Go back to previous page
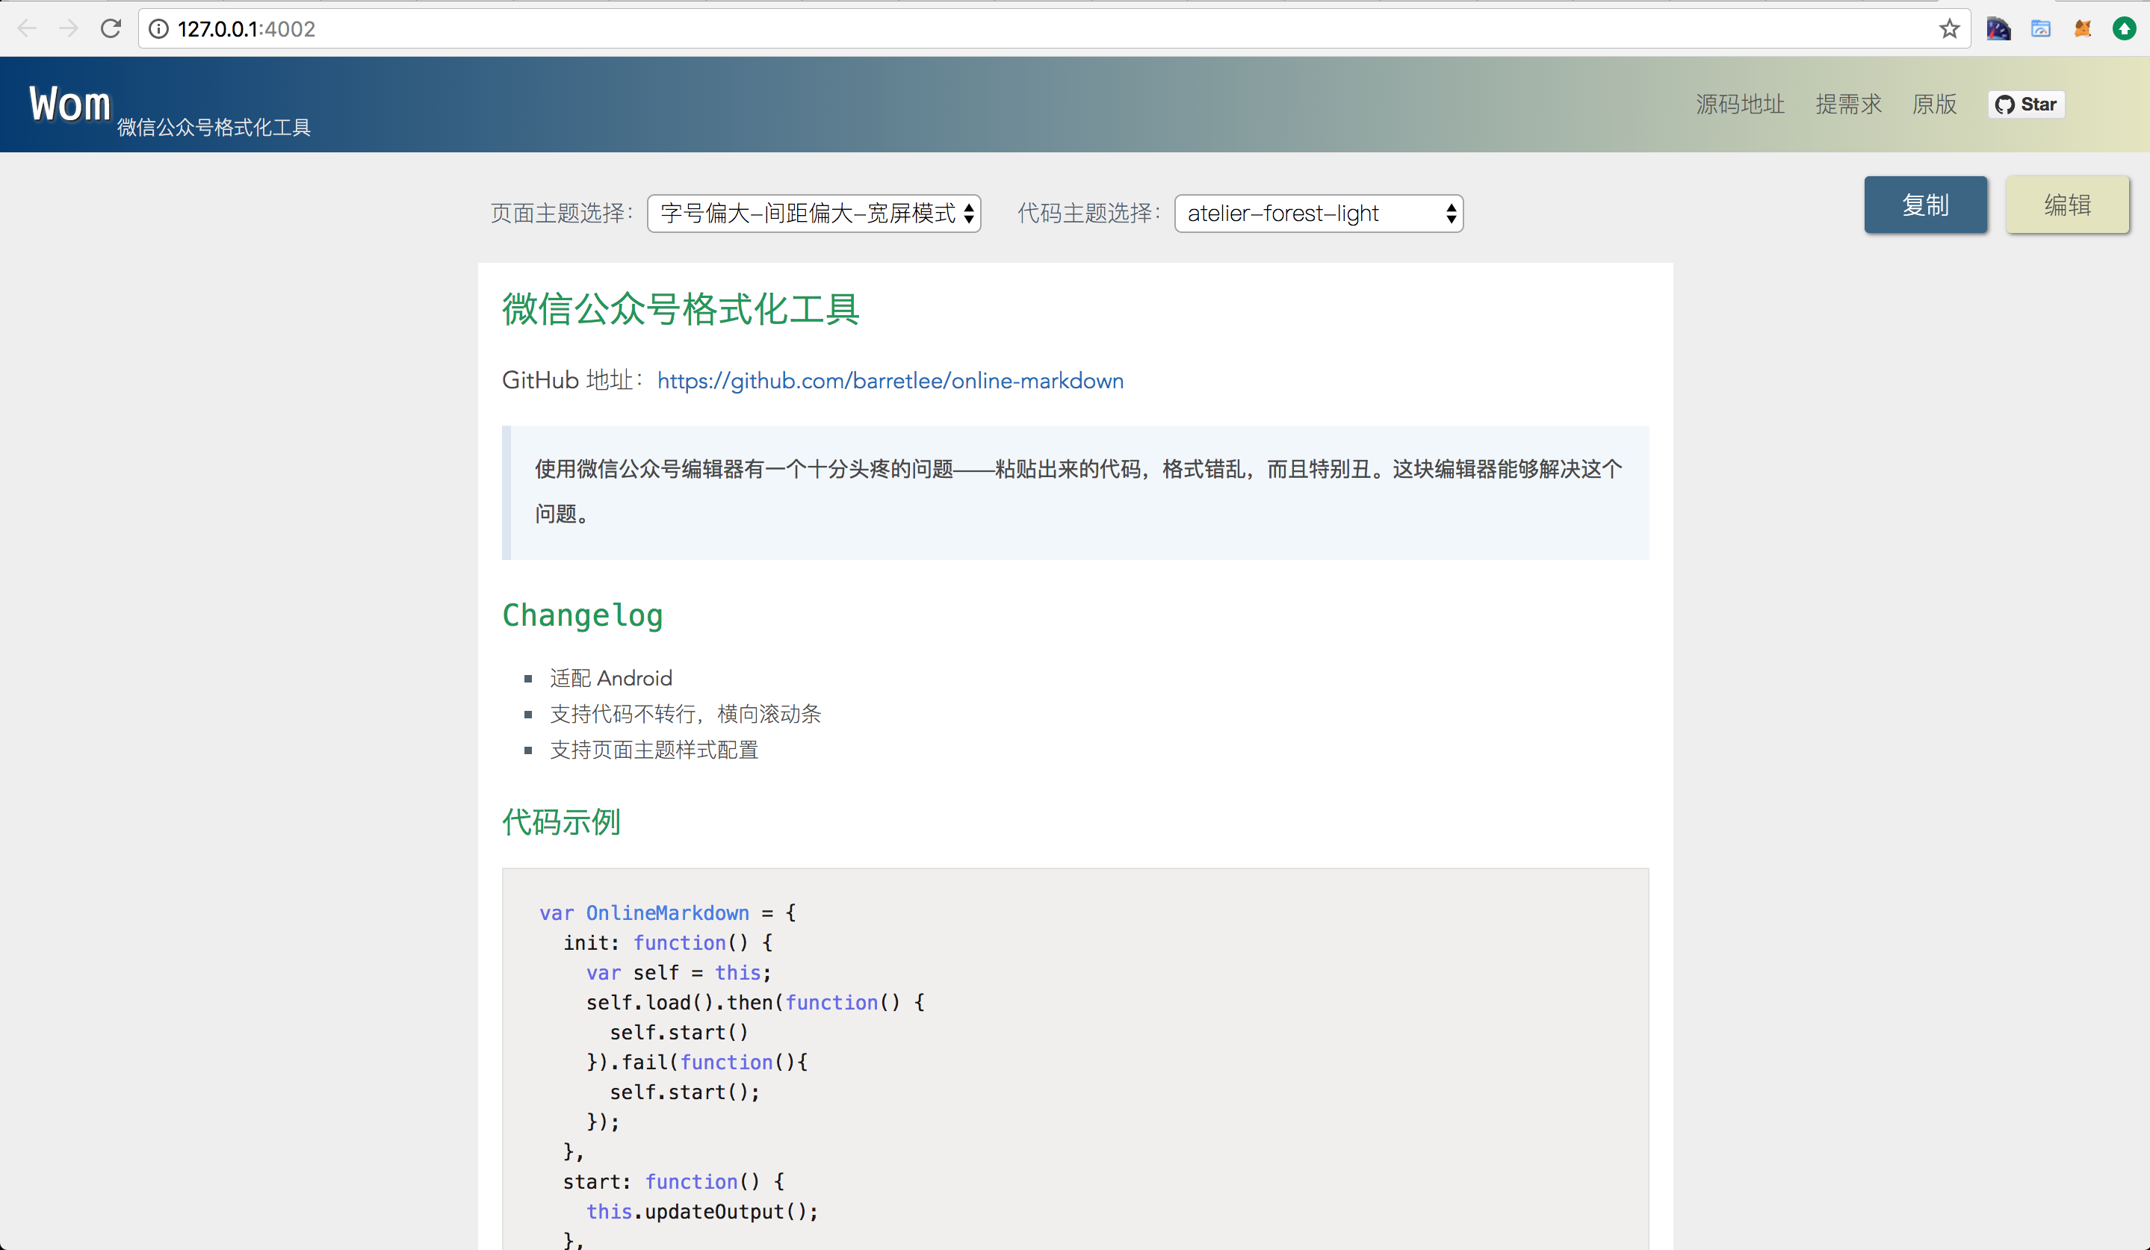Screen dimensions: 2150x1250 (28, 29)
